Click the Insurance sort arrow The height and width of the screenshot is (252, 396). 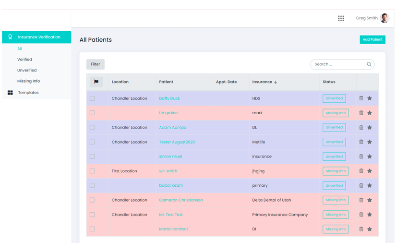276,82
